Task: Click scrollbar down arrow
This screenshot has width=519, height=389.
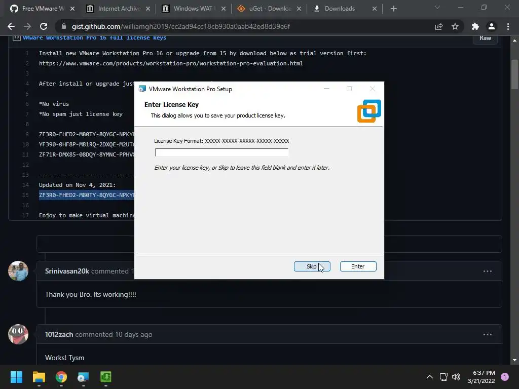Action: tap(514, 360)
